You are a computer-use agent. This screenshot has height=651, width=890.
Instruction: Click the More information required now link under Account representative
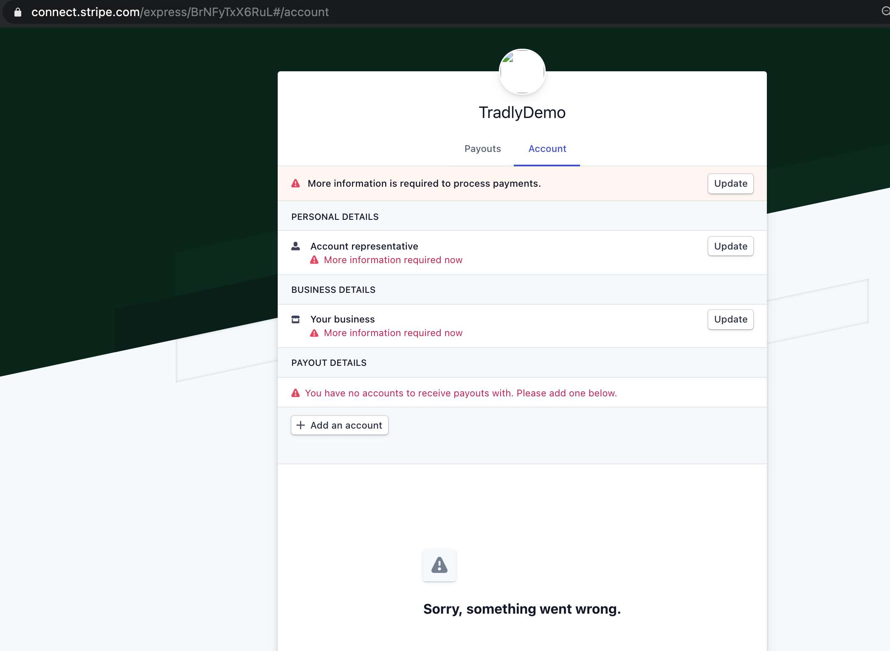coord(394,260)
